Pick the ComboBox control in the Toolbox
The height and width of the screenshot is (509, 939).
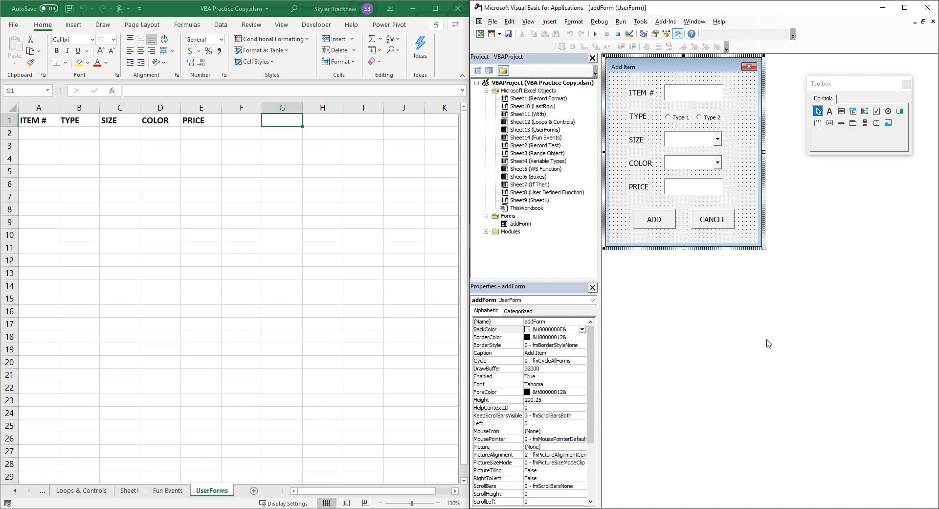(x=853, y=111)
